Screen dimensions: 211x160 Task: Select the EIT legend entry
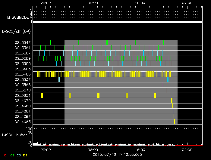(x=25, y=155)
